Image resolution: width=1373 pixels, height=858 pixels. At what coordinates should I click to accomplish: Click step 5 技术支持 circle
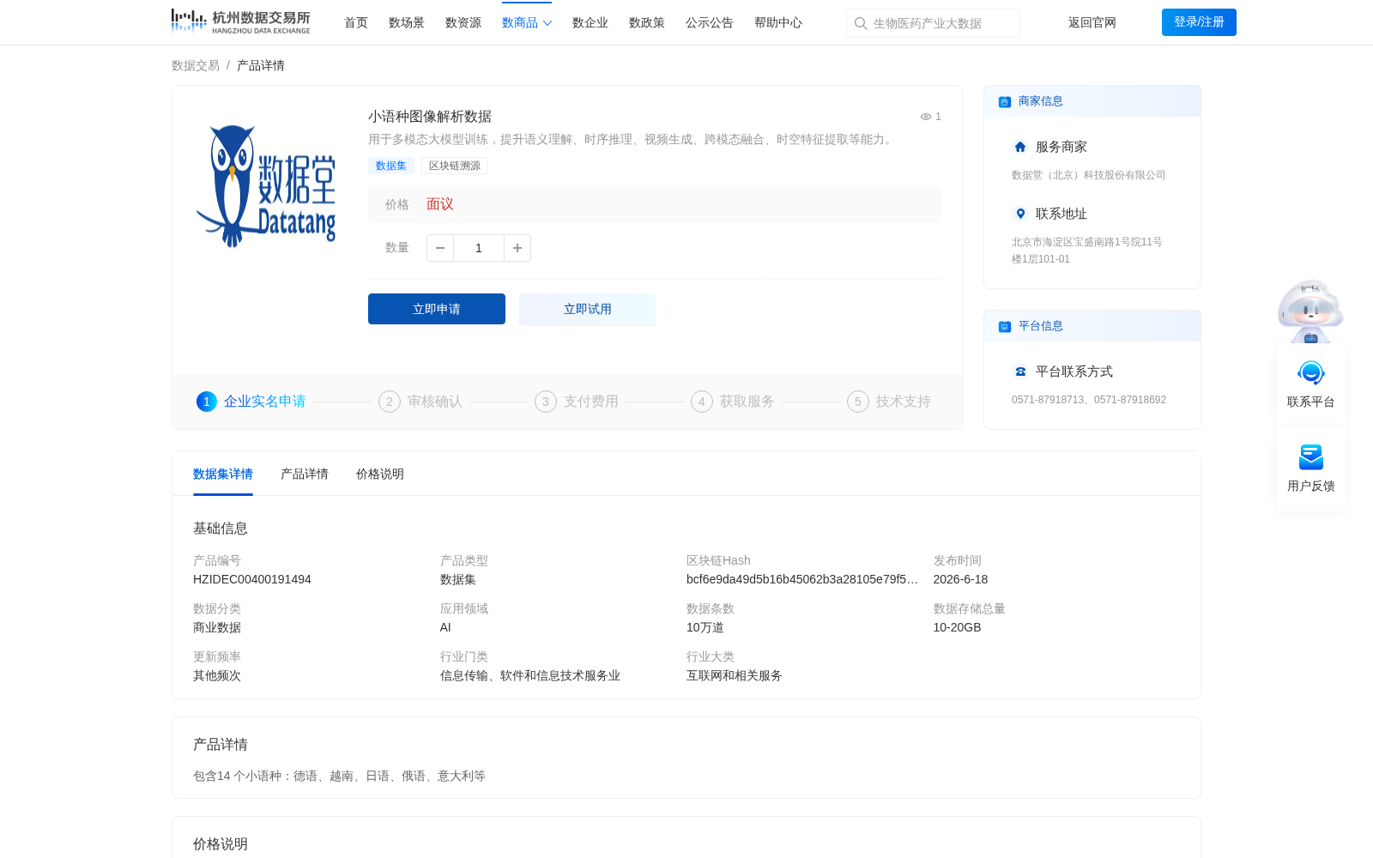tap(858, 402)
